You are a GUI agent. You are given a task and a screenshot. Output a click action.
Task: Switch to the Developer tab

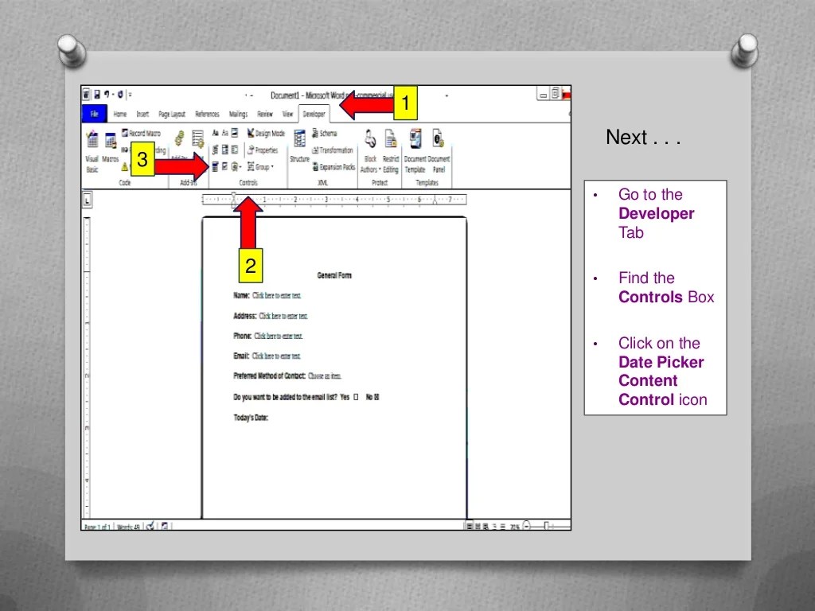tap(313, 114)
